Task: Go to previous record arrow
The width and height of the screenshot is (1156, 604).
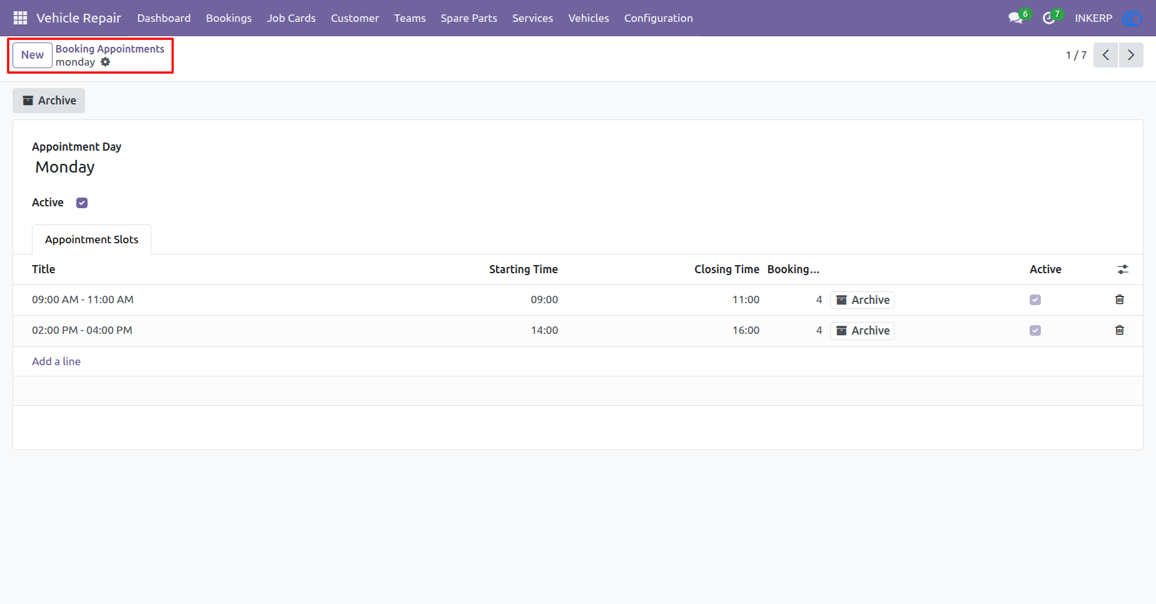Action: pyautogui.click(x=1105, y=55)
